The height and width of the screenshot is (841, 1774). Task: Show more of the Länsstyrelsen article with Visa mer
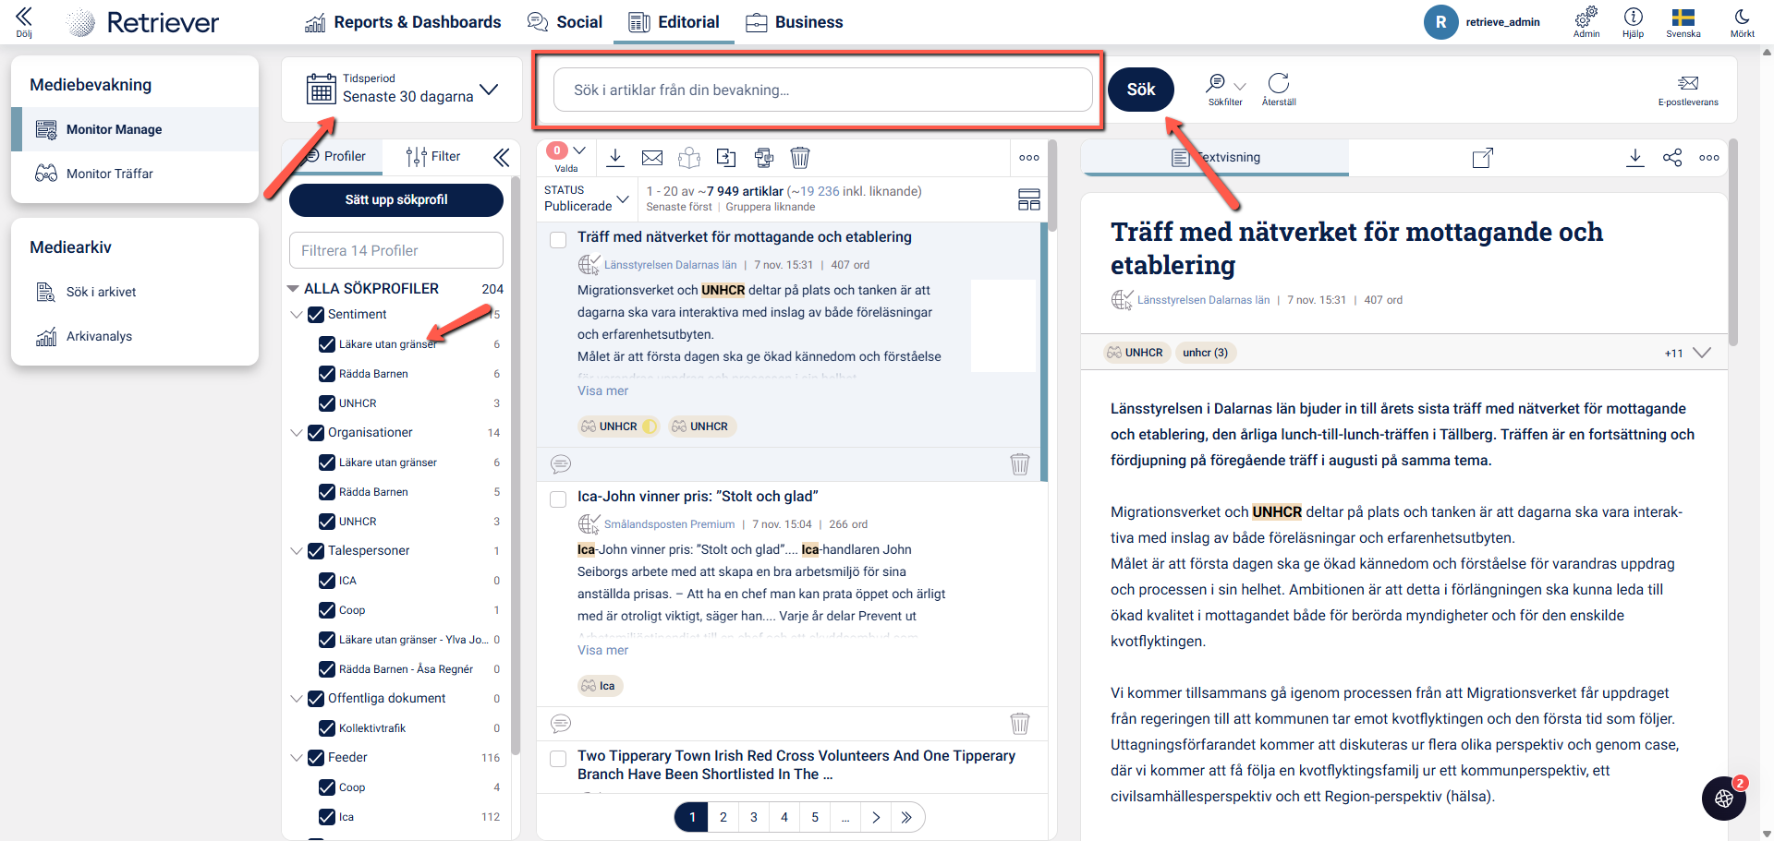[602, 391]
